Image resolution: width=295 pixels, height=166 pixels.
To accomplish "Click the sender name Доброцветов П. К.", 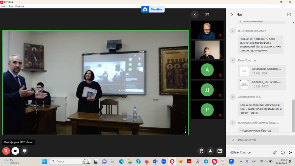I will 250,97.
